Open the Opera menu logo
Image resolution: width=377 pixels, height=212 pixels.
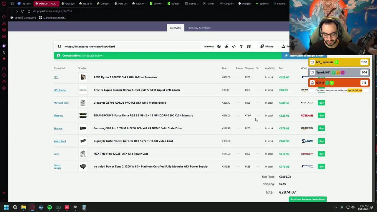click(4, 4)
